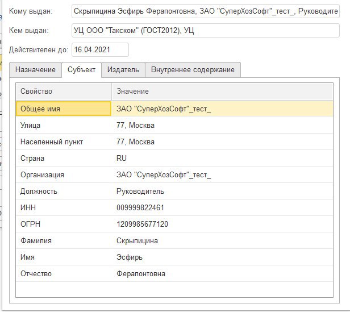Select the Общее имя property cell

pos(64,109)
